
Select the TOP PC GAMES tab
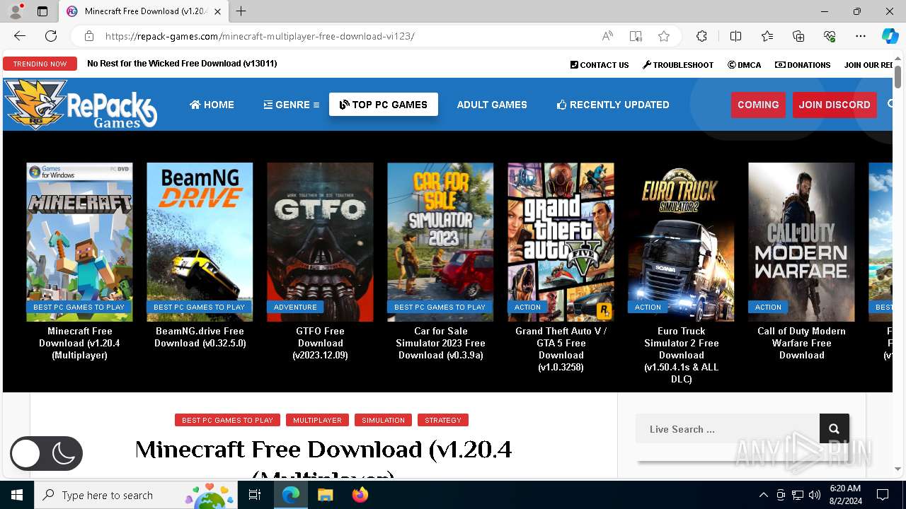[x=384, y=105]
